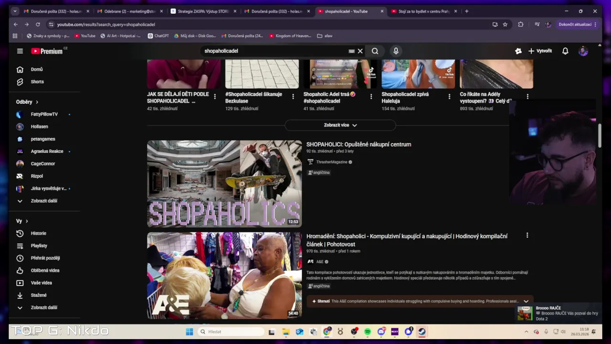Open Rizpol subscription channel
The width and height of the screenshot is (611, 344).
(36, 176)
